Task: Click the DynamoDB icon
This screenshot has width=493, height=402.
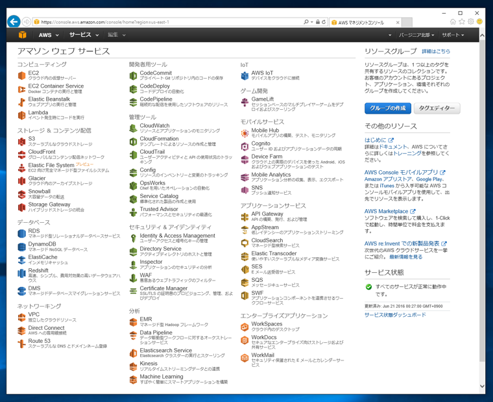Action: point(21,247)
